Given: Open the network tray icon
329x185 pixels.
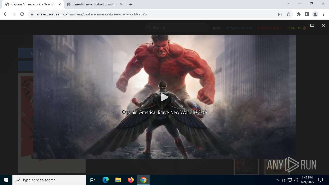Looking at the screenshot, I should click(x=290, y=180).
